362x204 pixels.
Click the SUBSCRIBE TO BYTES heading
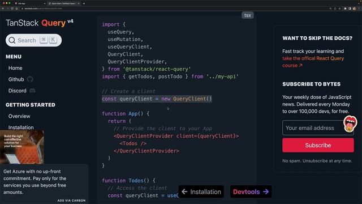(311, 84)
